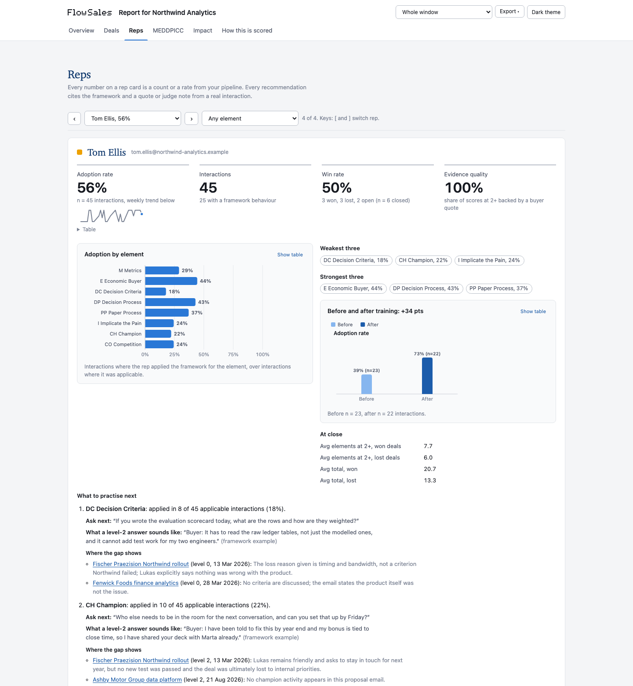Select the Reps tab
This screenshot has width=633, height=686.
[x=136, y=30]
